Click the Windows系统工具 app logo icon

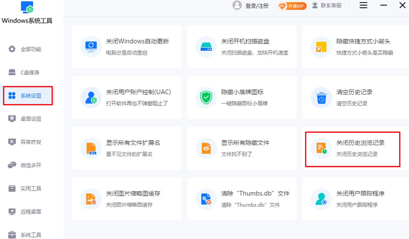pyautogui.click(x=27, y=7)
